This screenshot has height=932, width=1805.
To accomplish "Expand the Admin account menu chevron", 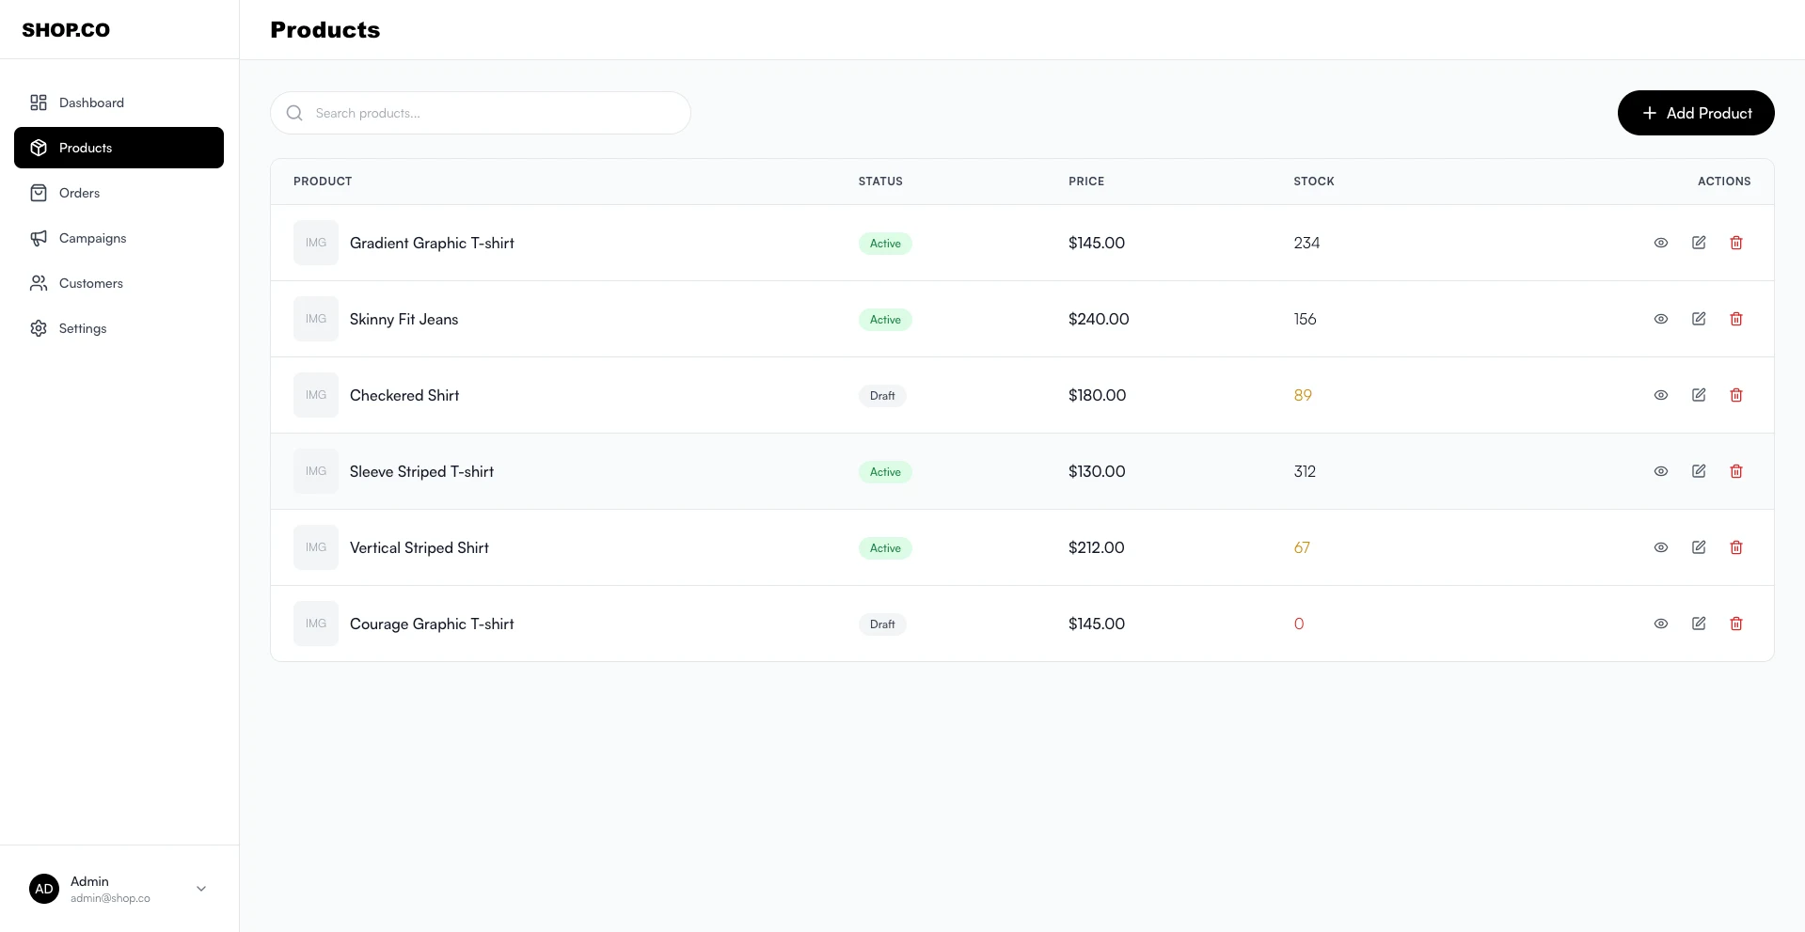I will [x=201, y=889].
